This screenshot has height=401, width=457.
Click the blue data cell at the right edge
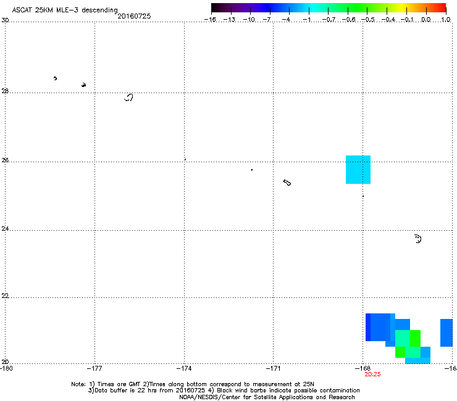tap(447, 333)
